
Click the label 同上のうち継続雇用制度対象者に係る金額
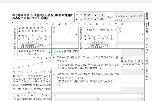click(x=32, y=85)
